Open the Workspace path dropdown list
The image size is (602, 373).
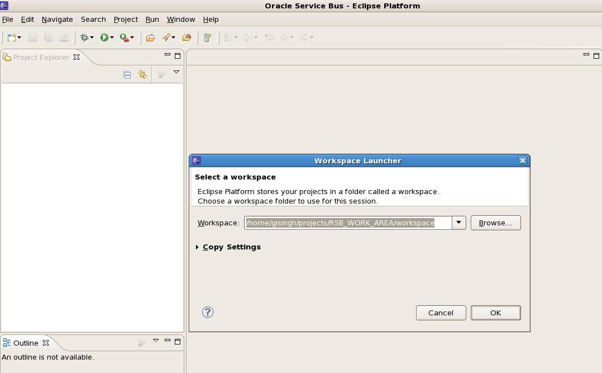click(459, 223)
